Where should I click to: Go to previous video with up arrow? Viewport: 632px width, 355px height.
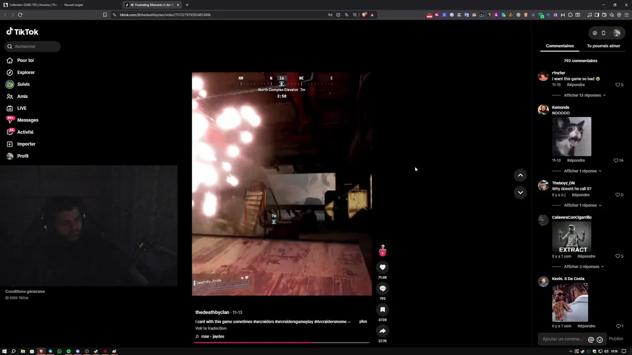[x=520, y=175]
